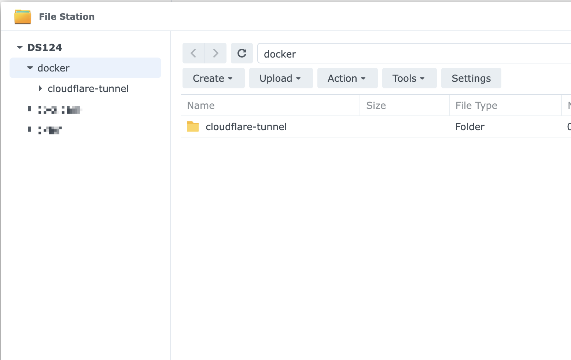Image resolution: width=571 pixels, height=360 pixels.
Task: Open the Action dropdown menu
Action: click(347, 78)
